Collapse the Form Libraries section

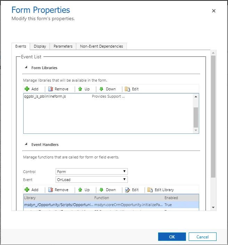point(26,67)
